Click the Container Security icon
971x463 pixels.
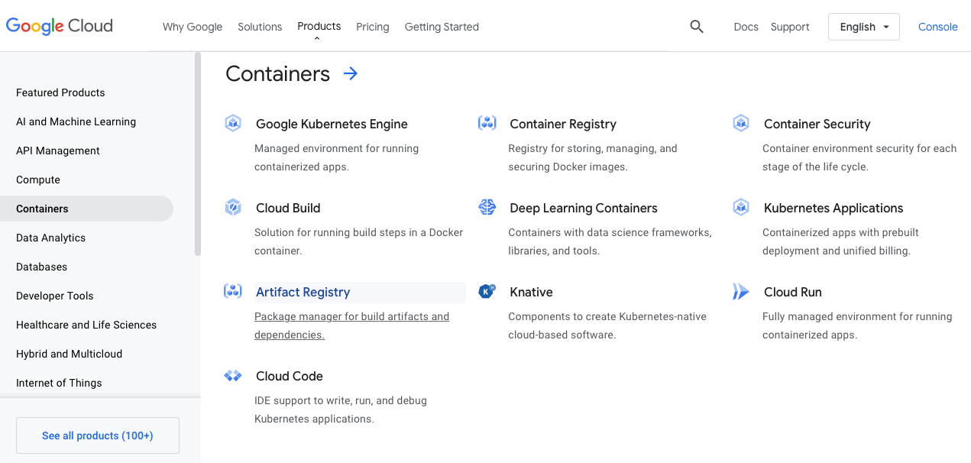[x=740, y=122]
